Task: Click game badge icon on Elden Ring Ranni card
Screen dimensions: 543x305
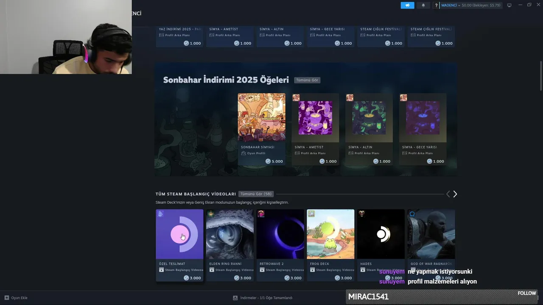Action: coord(210,213)
